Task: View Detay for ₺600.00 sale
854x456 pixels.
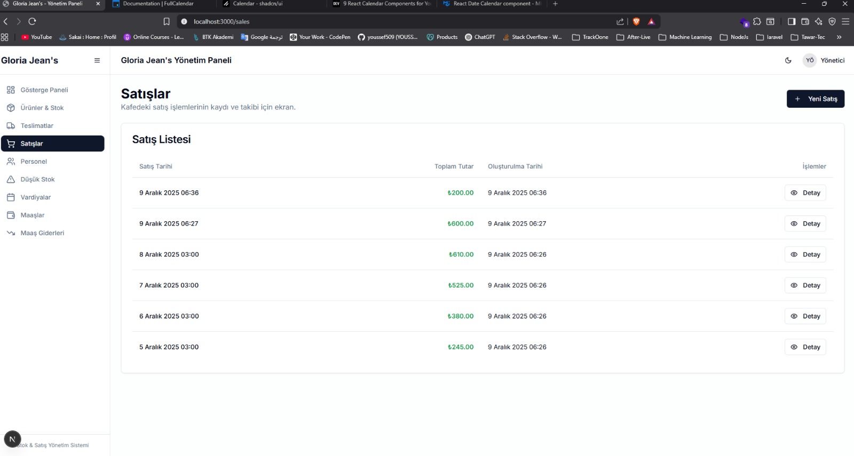Action: pyautogui.click(x=805, y=224)
